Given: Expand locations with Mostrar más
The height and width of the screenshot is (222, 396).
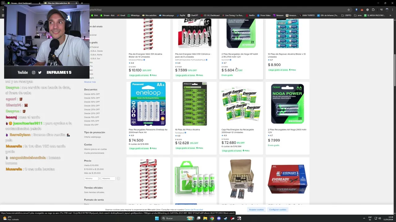Looking at the screenshot, I should click(x=90, y=82).
